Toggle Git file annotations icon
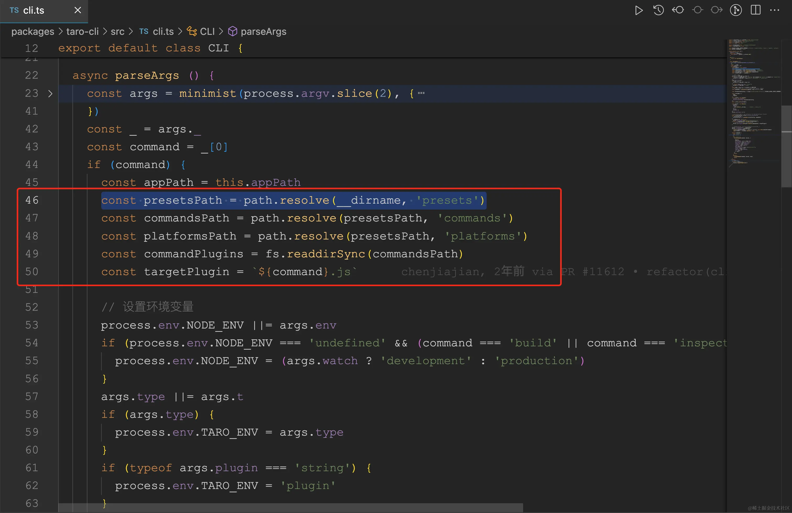 tap(736, 10)
